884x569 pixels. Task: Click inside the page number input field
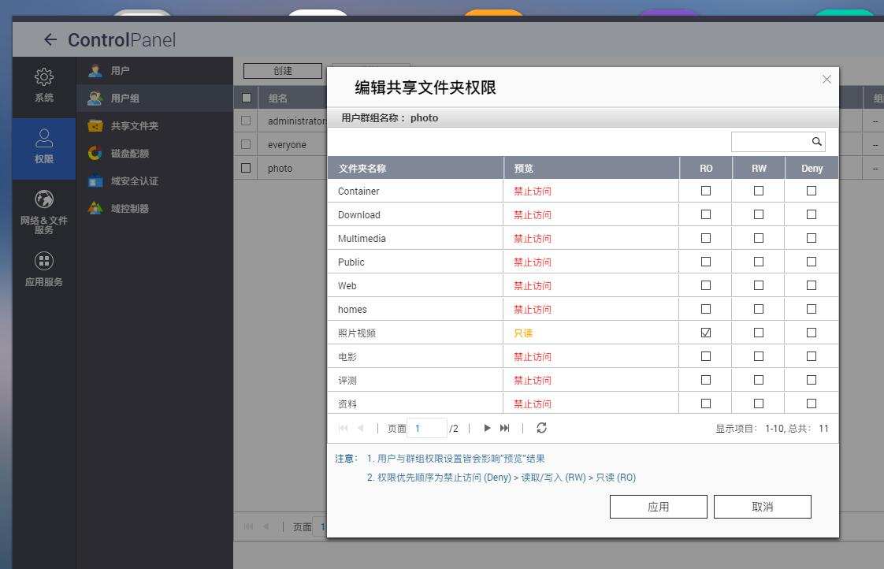click(426, 428)
